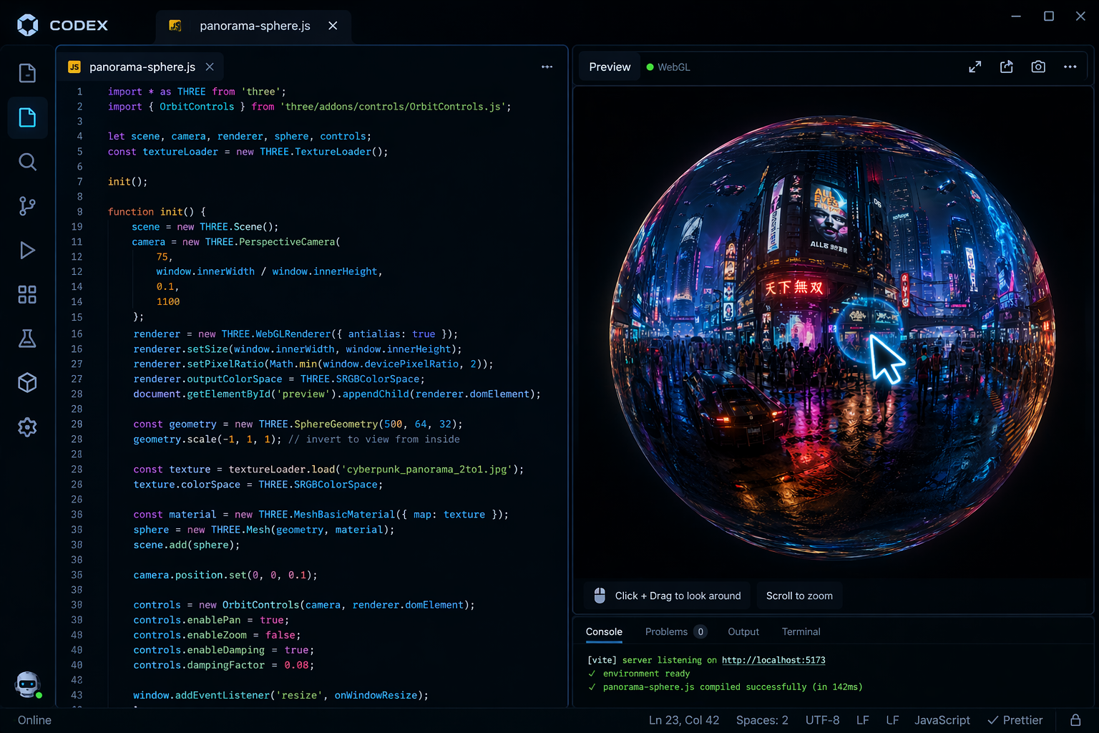
Task: Click the 'function init() {' code line
Action: click(157, 212)
